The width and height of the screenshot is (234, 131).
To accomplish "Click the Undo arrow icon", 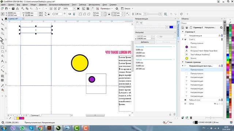I will (x=37, y=9).
